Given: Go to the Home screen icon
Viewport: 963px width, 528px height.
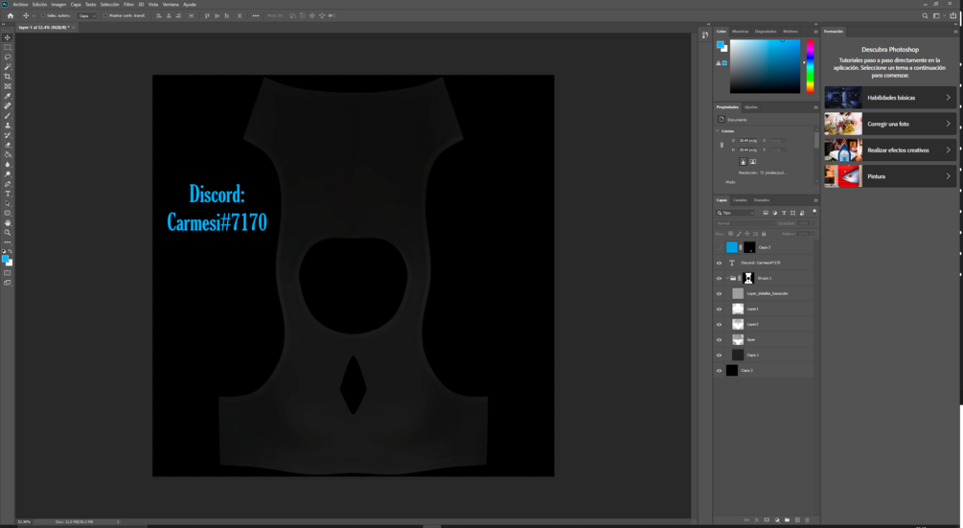Looking at the screenshot, I should tap(10, 15).
